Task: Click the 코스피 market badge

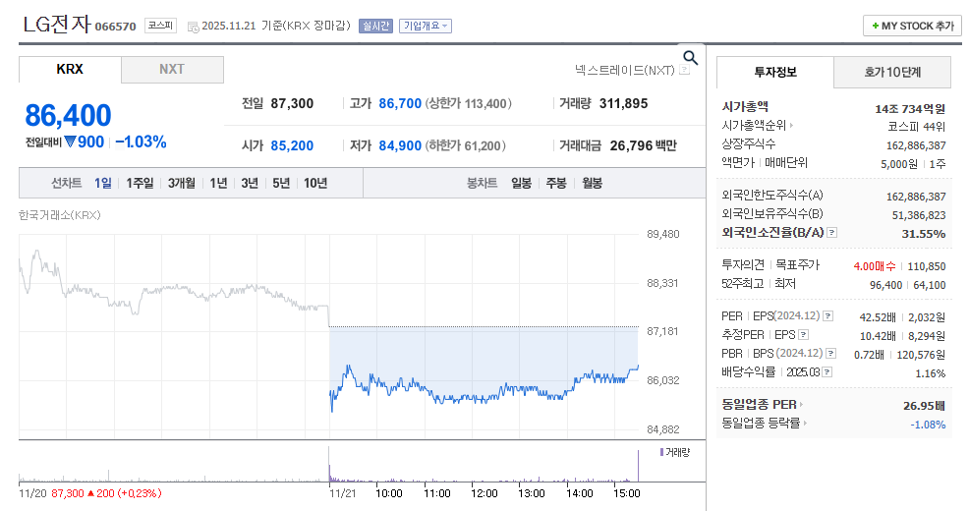Action: (x=160, y=26)
